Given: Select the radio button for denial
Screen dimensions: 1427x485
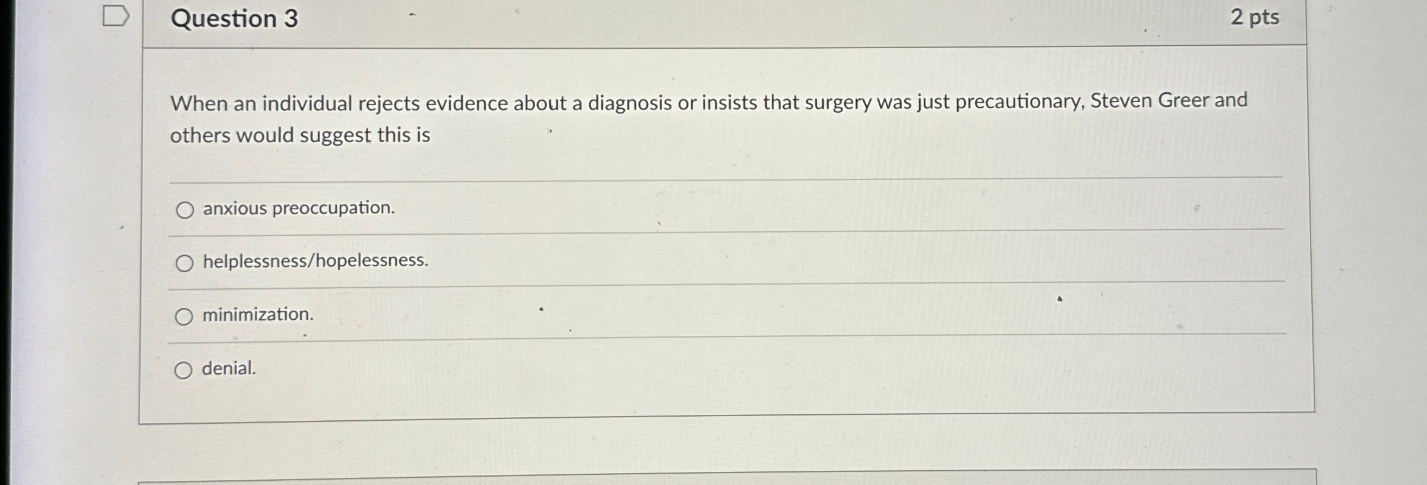Looking at the screenshot, I should 185,370.
